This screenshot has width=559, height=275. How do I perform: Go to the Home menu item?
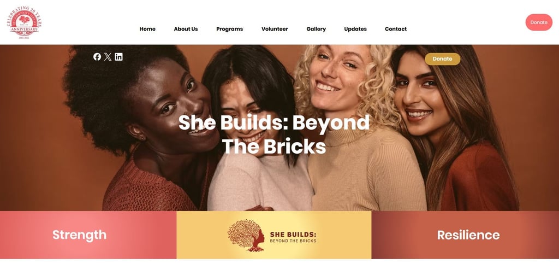point(147,29)
